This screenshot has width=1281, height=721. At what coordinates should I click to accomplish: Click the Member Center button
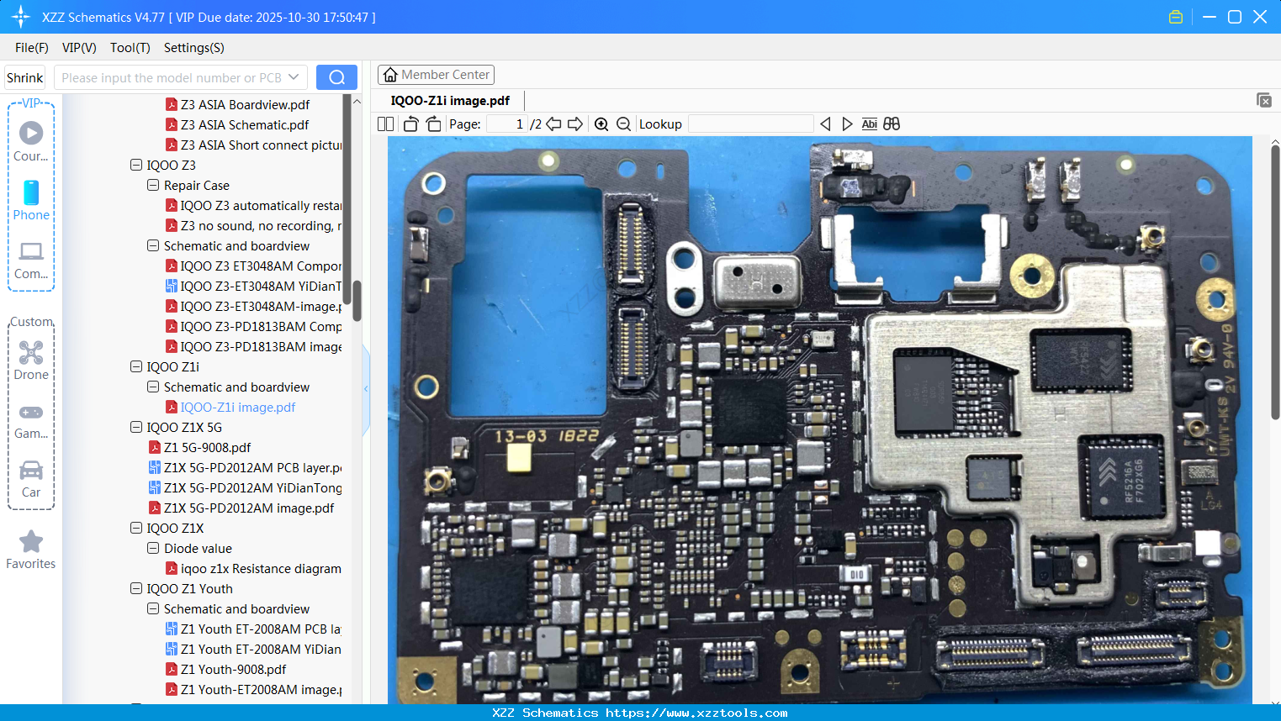[x=436, y=75]
